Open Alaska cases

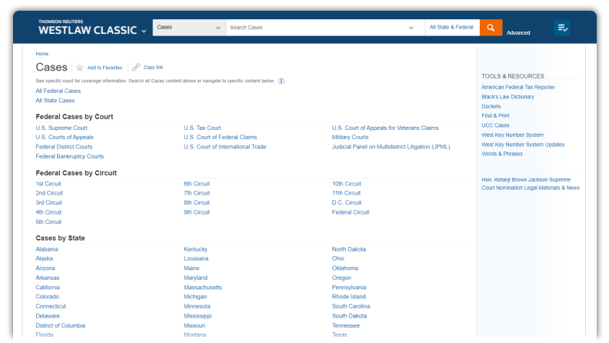coord(45,258)
